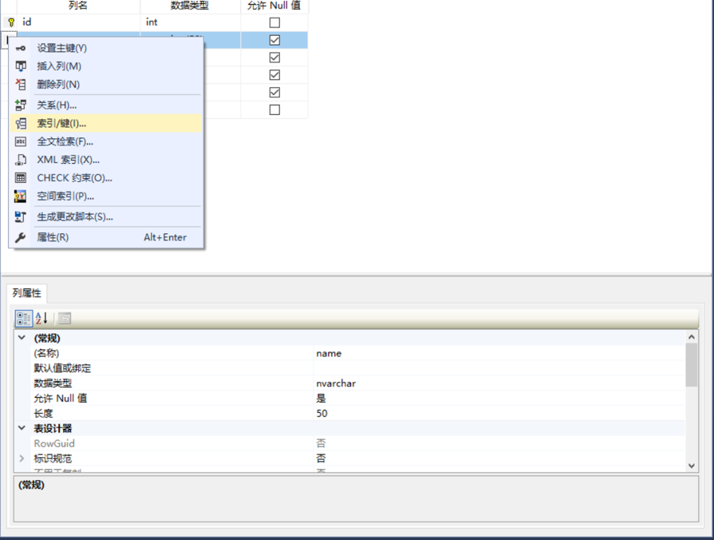Click the CHECK constraint table icon
The image size is (714, 540).
point(21,178)
